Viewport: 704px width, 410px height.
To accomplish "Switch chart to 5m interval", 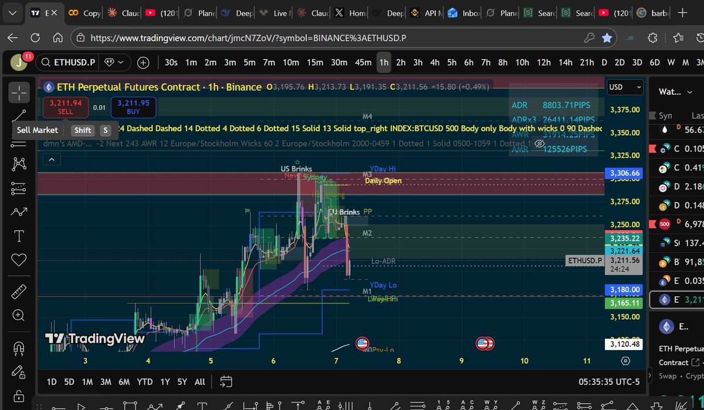I will (x=249, y=63).
